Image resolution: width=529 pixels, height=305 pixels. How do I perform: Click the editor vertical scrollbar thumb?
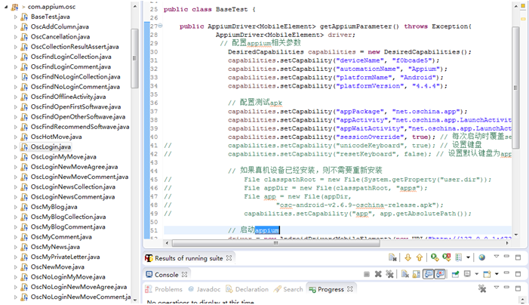pos(515,87)
